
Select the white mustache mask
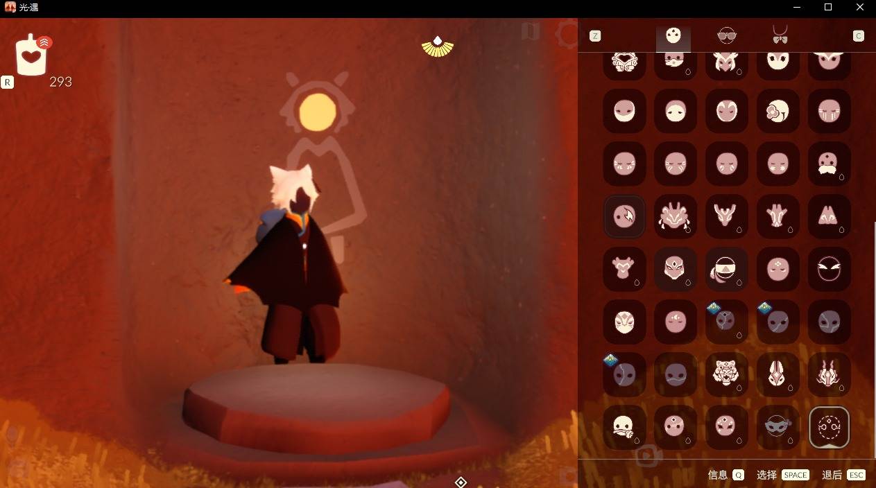coord(829,164)
